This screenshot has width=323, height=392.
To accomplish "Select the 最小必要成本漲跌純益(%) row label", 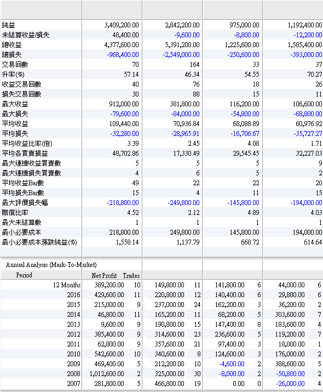I will (39, 242).
